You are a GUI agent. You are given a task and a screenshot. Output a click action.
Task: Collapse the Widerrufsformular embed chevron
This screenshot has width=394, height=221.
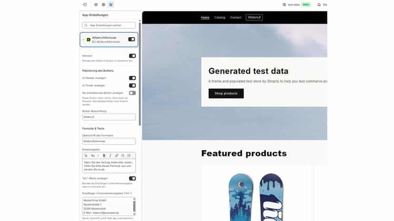point(84,39)
